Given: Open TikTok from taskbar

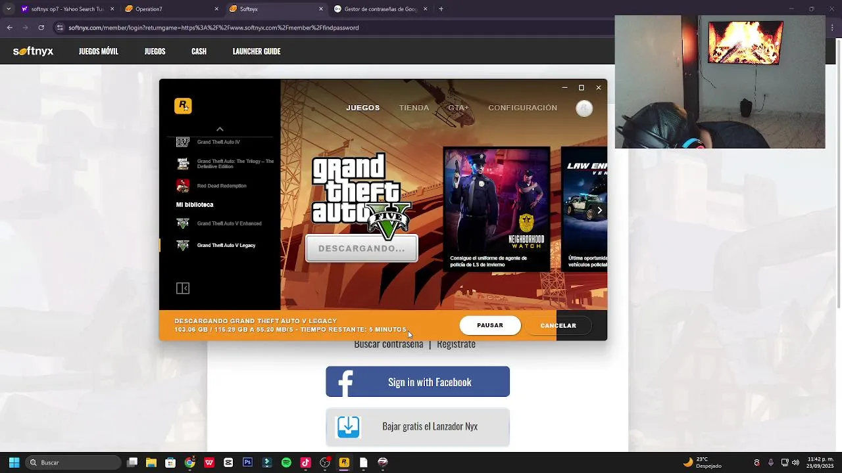Looking at the screenshot, I should [305, 462].
